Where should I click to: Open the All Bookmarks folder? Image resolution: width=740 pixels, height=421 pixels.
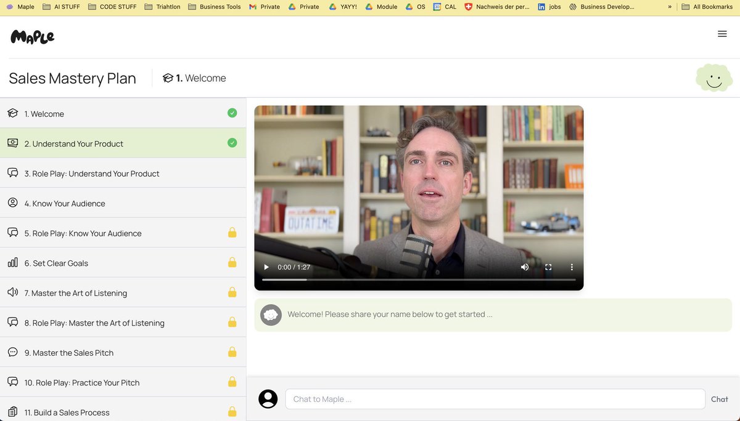pyautogui.click(x=708, y=7)
